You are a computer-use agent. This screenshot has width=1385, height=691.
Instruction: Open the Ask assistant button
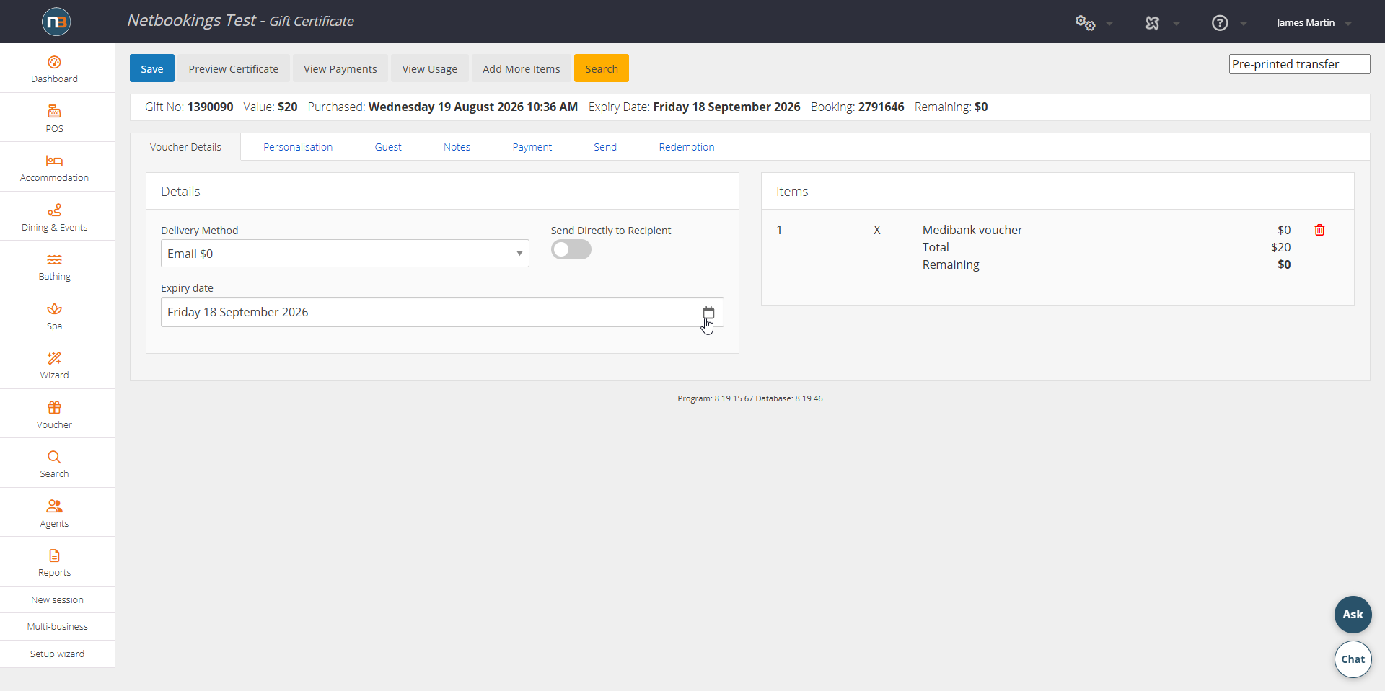click(1353, 615)
